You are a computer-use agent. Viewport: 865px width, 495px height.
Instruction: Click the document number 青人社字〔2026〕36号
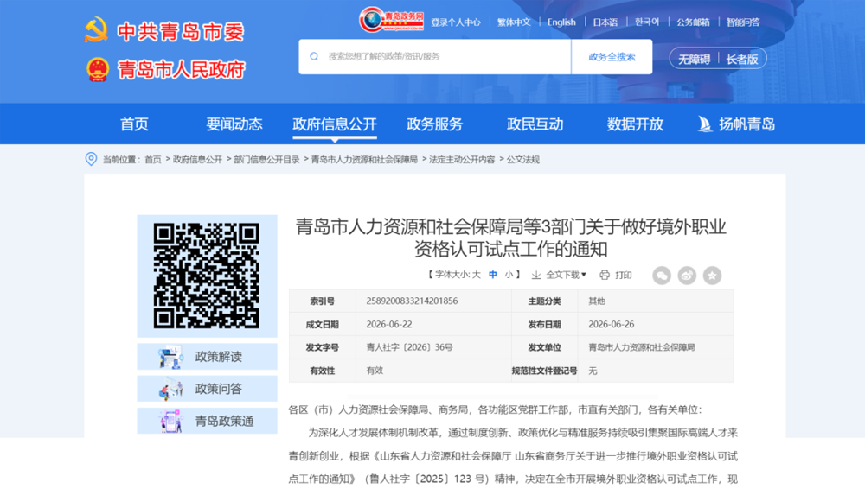tap(409, 347)
